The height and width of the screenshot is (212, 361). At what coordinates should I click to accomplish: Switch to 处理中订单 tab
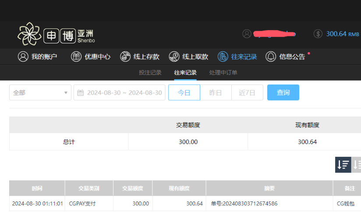click(223, 73)
